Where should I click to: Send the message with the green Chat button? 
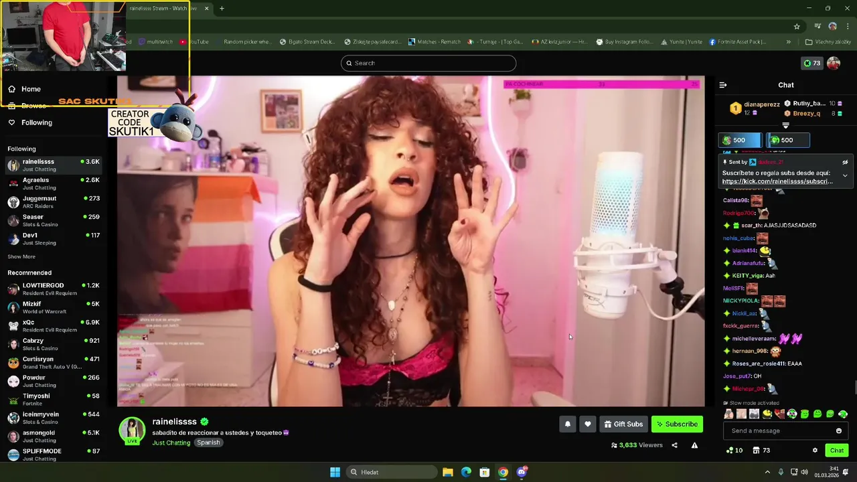click(x=837, y=451)
